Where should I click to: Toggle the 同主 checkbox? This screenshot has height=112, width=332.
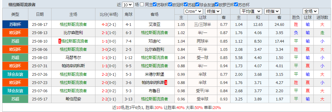142,5
